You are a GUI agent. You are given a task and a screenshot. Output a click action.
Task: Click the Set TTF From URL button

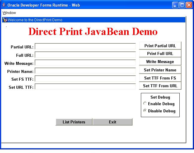(160, 86)
